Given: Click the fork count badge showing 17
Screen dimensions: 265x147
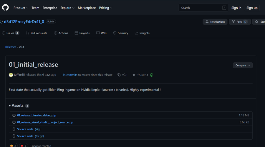Looking at the screenshot, I should click(x=245, y=21).
